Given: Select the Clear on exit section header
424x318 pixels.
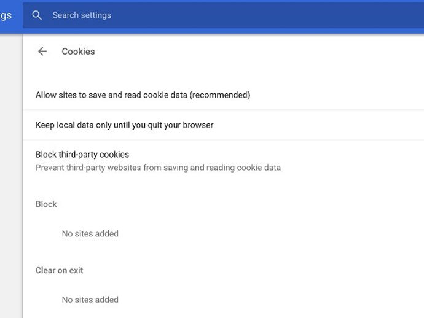Looking at the screenshot, I should [59, 270].
